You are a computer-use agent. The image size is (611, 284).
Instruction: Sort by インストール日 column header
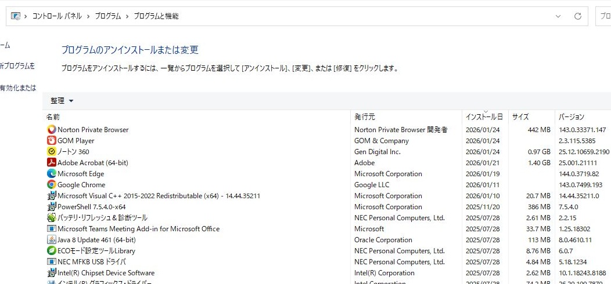tap(484, 117)
